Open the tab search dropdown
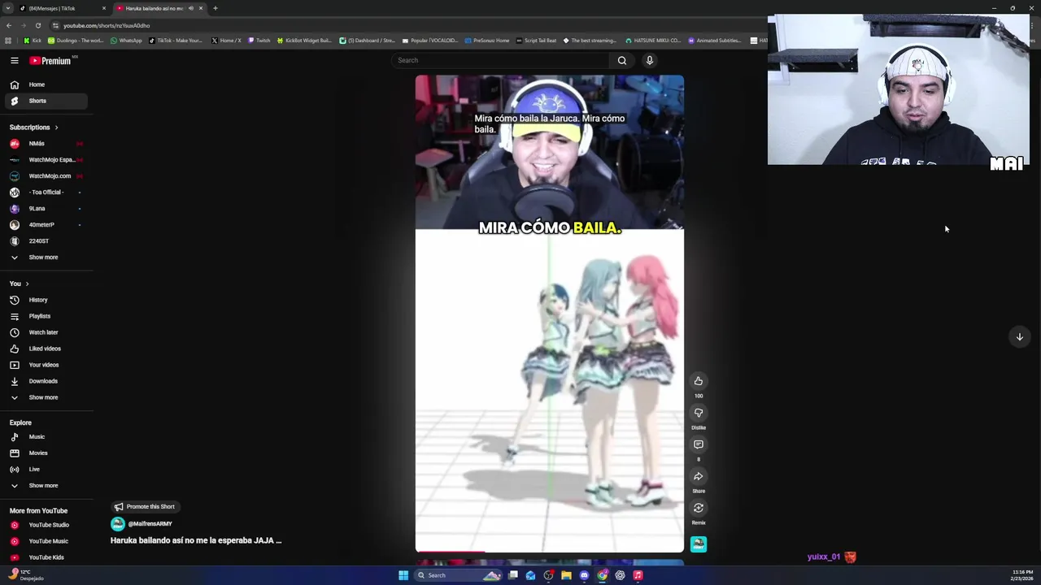This screenshot has width=1041, height=585. 7,8
